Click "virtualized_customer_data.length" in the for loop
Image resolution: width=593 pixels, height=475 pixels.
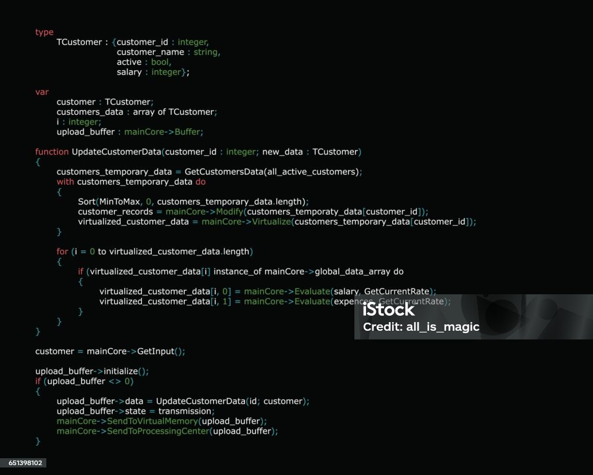click(180, 251)
